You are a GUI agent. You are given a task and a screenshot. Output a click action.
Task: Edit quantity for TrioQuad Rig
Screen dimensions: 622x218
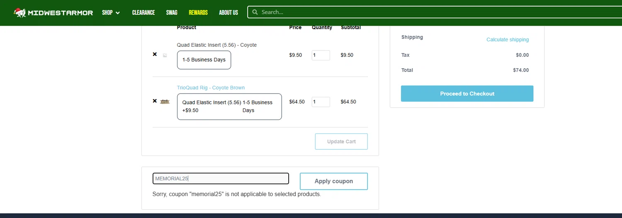coord(321,102)
